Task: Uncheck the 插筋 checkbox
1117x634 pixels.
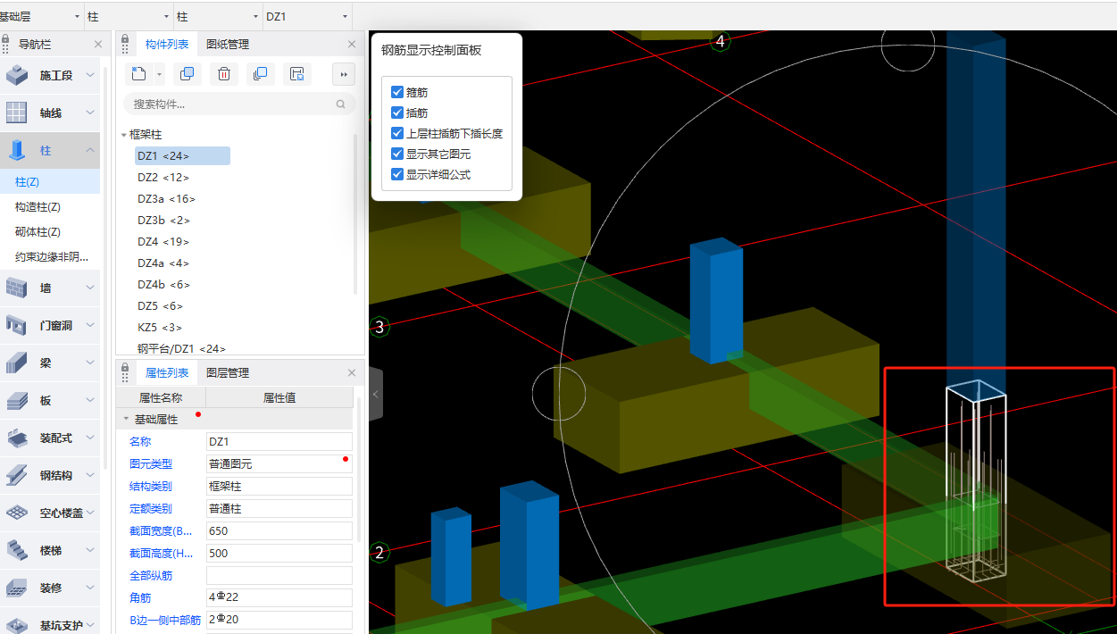Action: tap(397, 113)
